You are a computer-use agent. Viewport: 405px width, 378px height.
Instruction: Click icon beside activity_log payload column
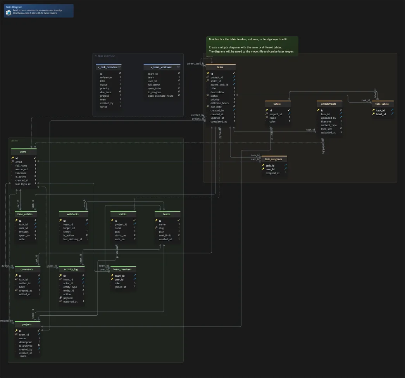pos(60,298)
